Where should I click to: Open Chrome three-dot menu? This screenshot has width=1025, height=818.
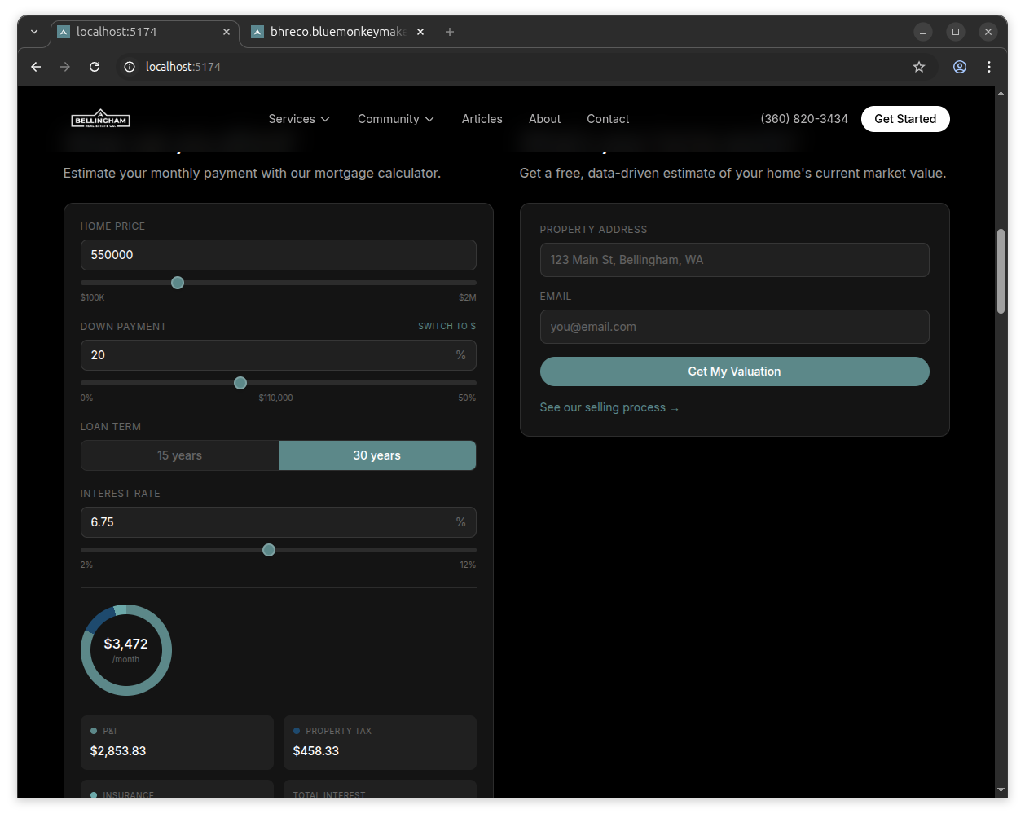point(989,67)
